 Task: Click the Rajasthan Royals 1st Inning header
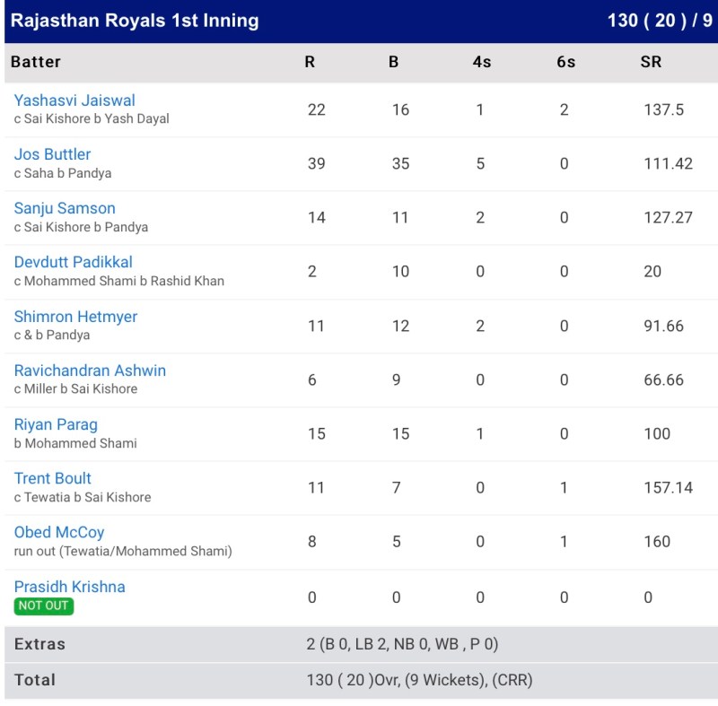click(x=135, y=21)
